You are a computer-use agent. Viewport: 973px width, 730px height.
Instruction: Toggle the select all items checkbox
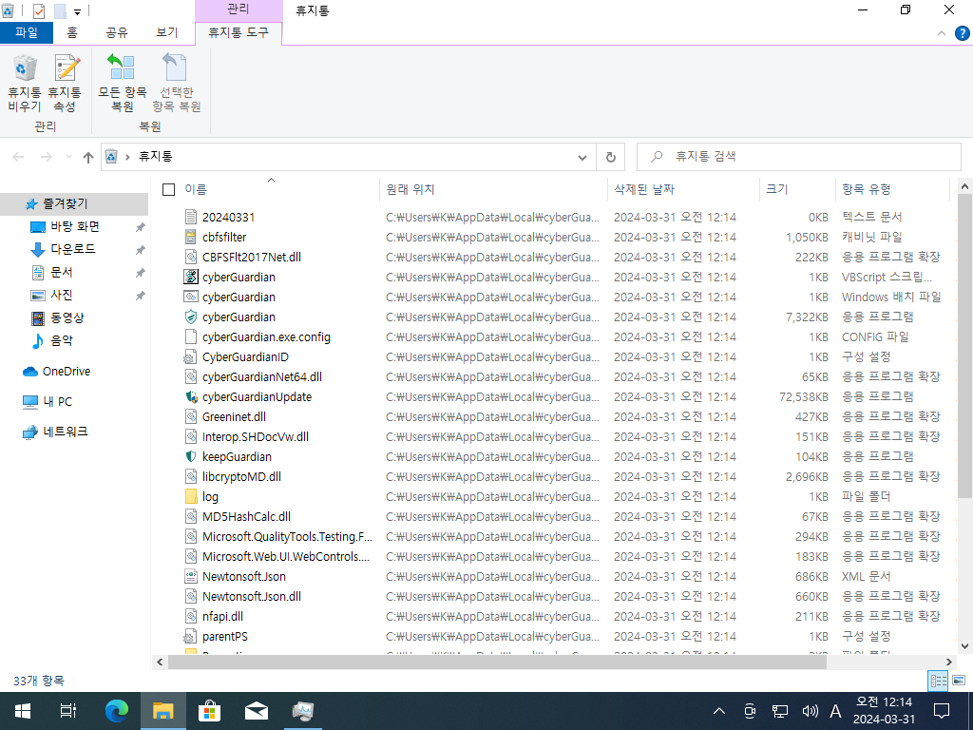click(168, 189)
